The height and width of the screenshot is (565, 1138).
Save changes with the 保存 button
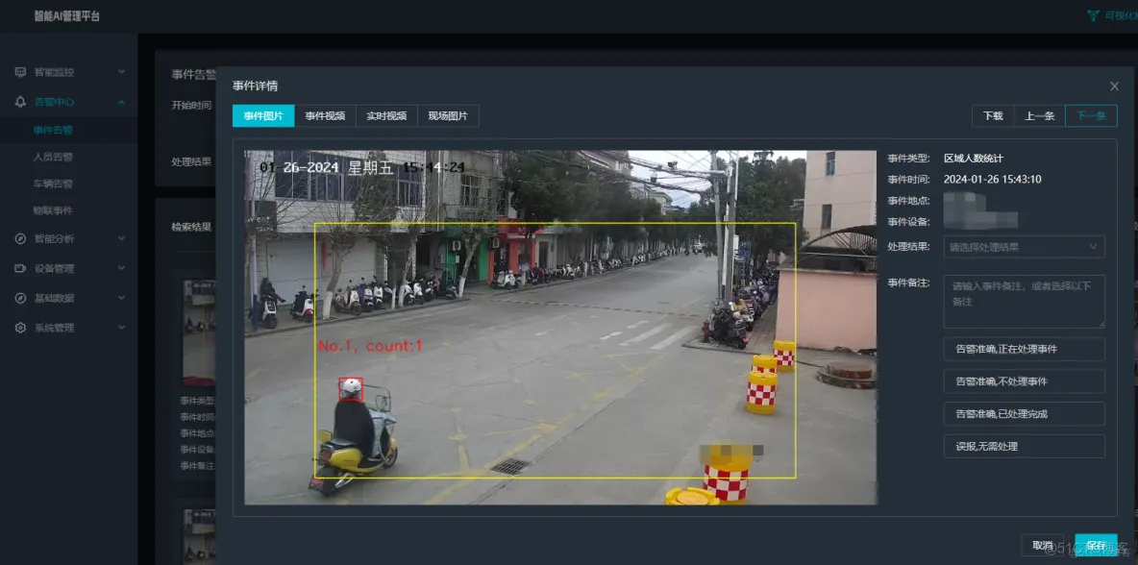point(1098,544)
